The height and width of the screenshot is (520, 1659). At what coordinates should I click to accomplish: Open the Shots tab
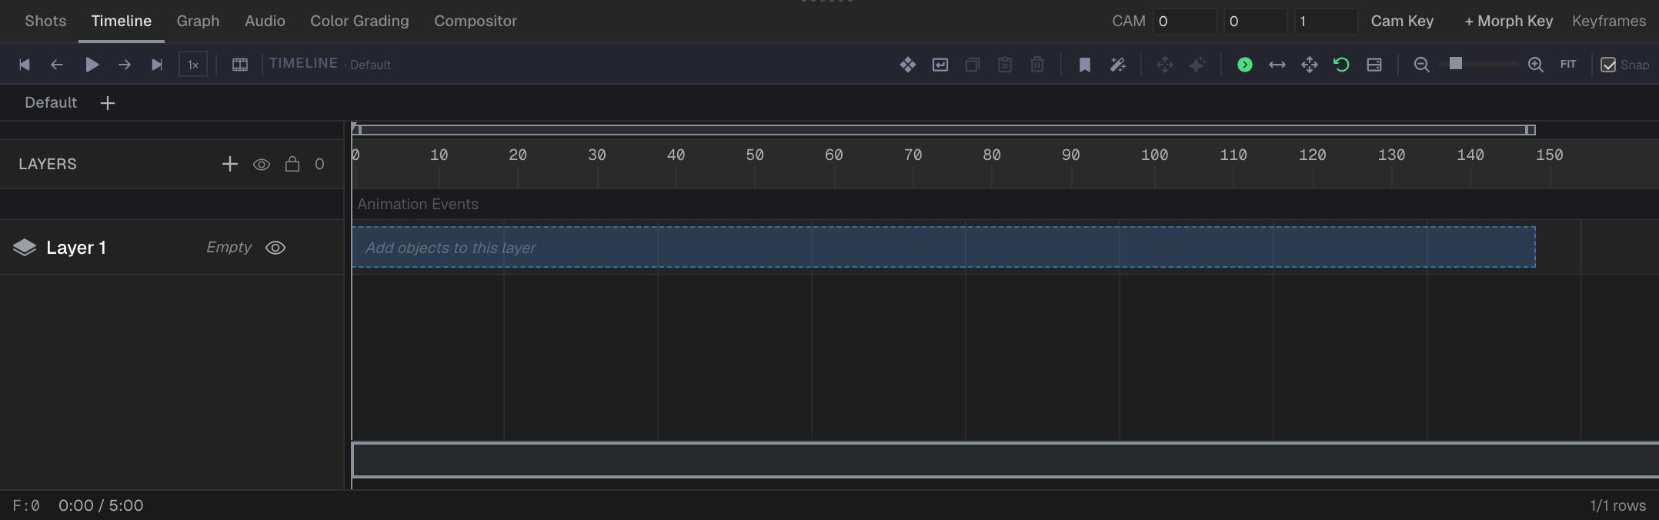point(45,21)
